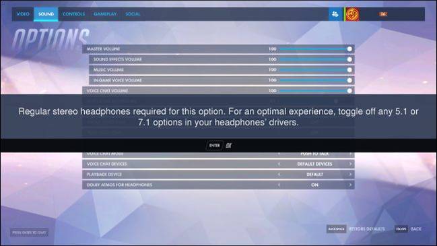Next value arrow for Voice Chat Devices

pyautogui.click(x=350, y=164)
